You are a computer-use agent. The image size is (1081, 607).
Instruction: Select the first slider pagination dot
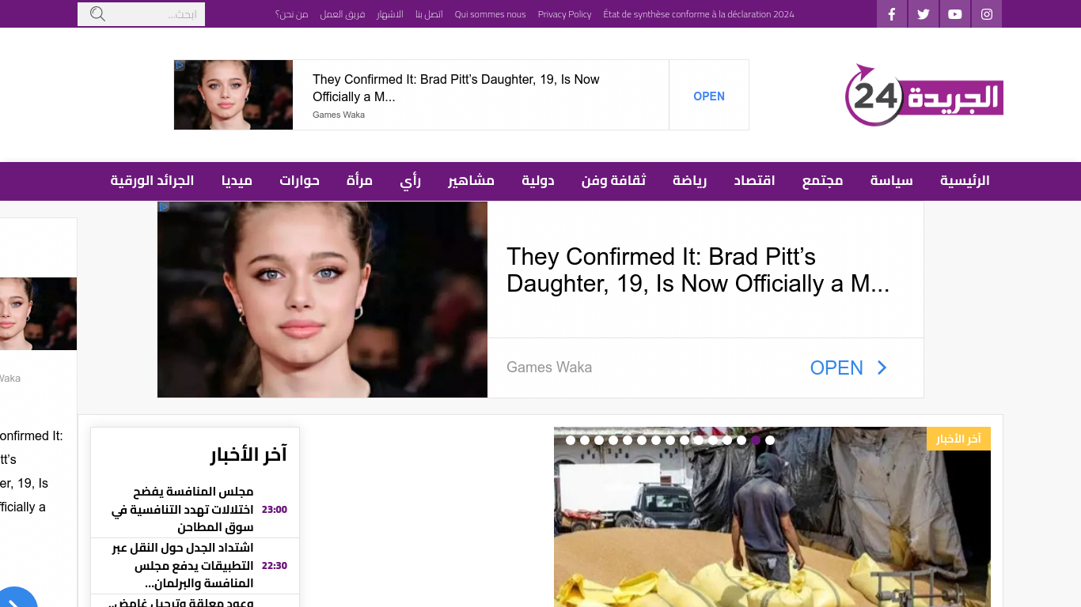(770, 440)
